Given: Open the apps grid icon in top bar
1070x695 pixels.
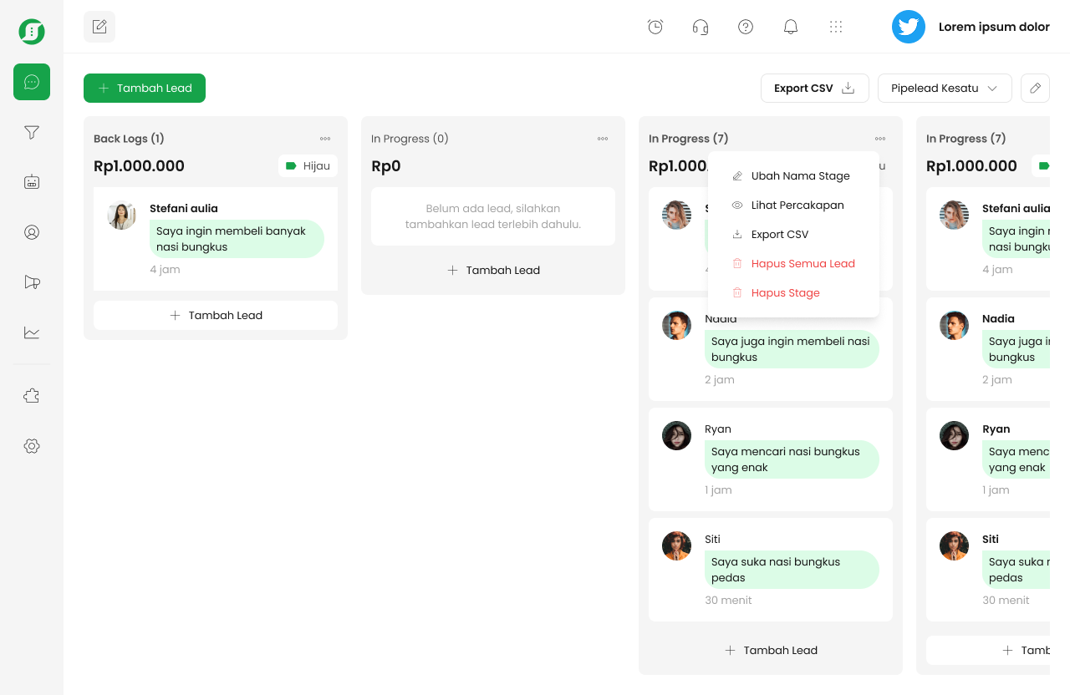Looking at the screenshot, I should point(836,26).
